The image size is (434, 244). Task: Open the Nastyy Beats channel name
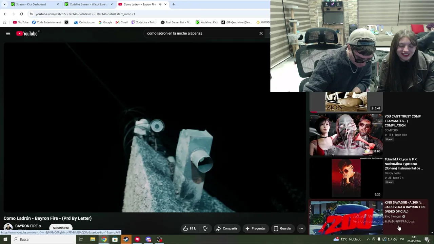(392, 173)
